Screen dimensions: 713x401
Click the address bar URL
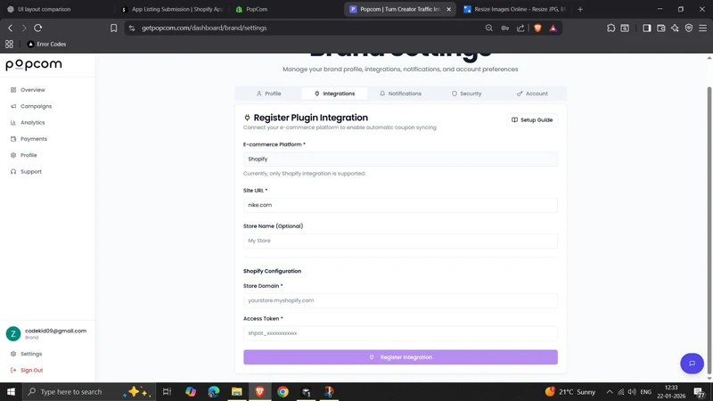[204, 28]
